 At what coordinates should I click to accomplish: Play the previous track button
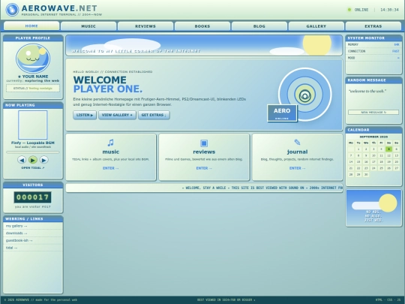tap(22, 160)
